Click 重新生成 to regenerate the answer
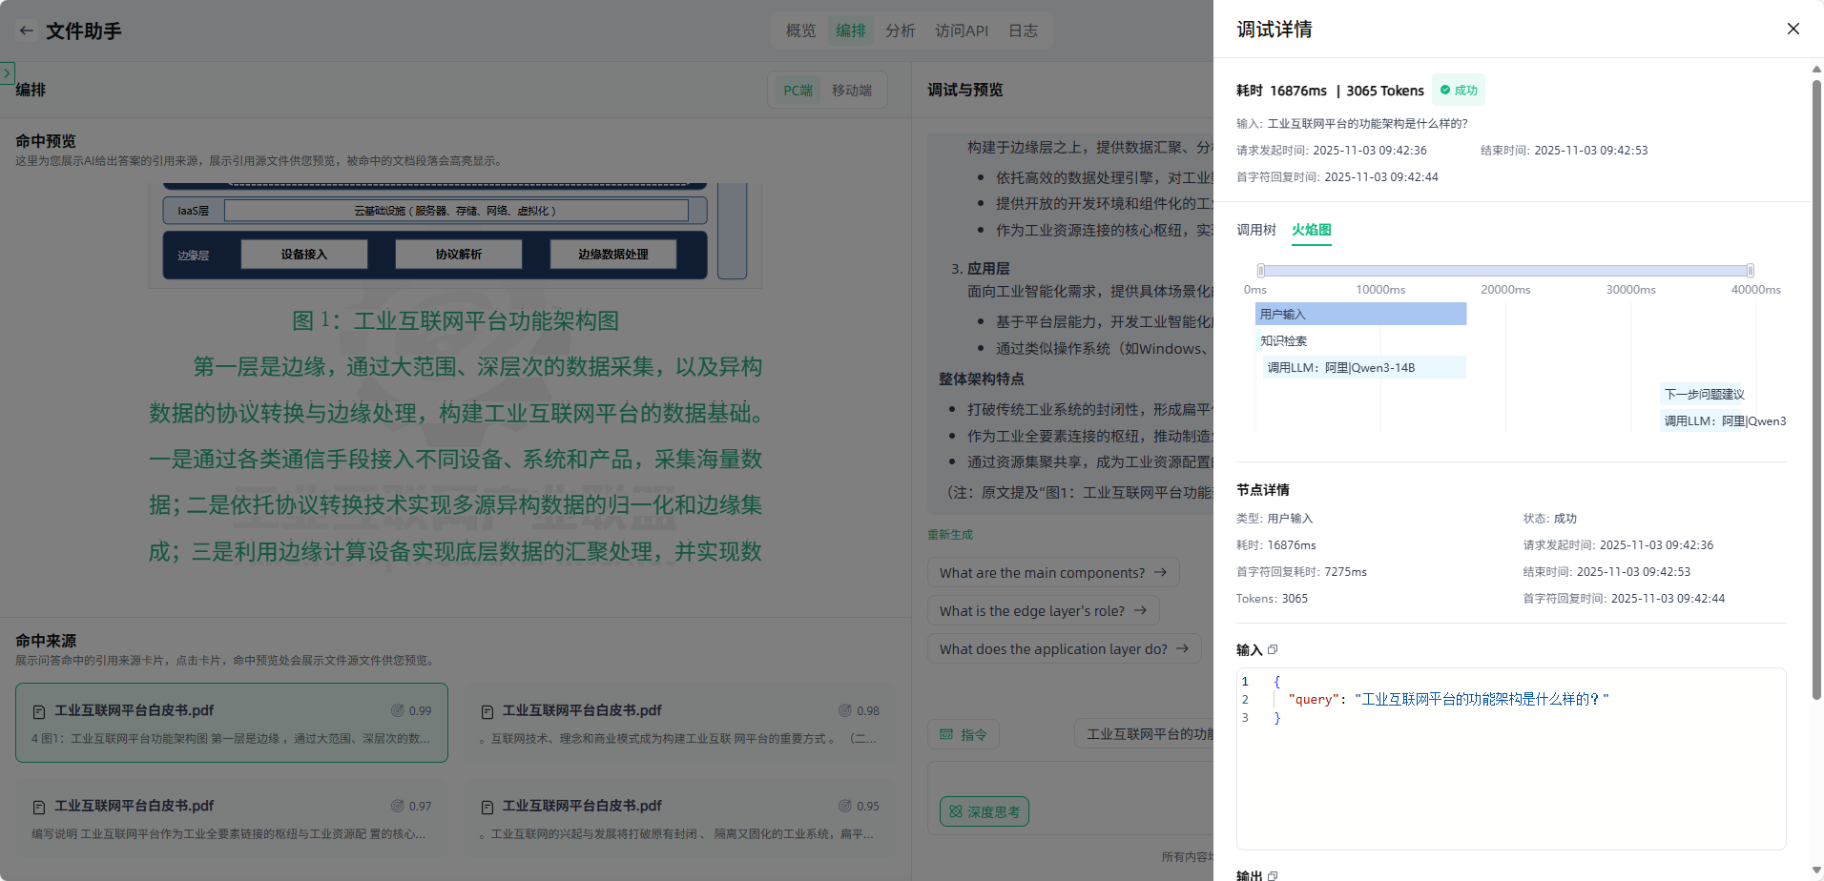This screenshot has height=881, width=1824. tap(949, 535)
